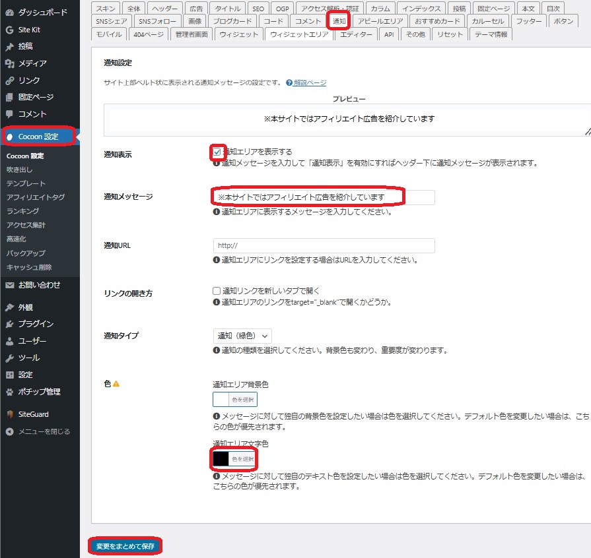Click the SiteGuard shield icon
This screenshot has height=558, width=591.
[x=9, y=414]
